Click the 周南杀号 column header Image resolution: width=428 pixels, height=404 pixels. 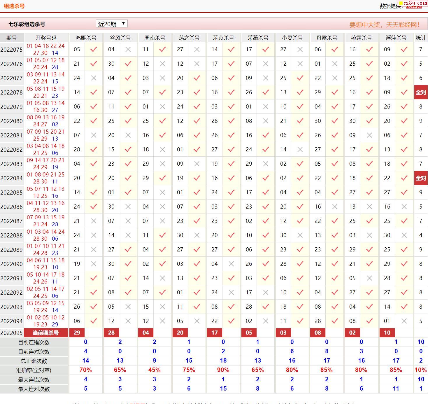pyautogui.click(x=155, y=38)
